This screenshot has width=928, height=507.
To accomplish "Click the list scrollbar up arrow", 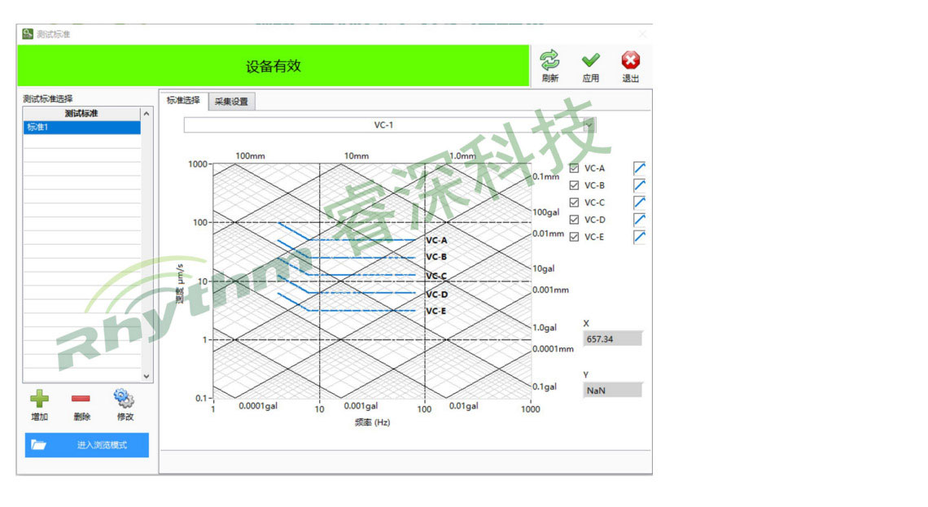I will pyautogui.click(x=147, y=114).
